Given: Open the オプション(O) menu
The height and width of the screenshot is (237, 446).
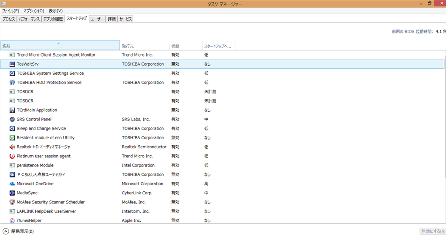Looking at the screenshot, I should pos(34,11).
